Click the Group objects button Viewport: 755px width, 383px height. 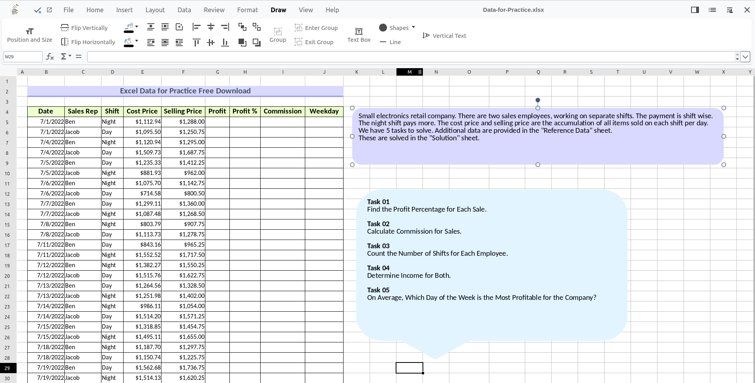(x=278, y=35)
